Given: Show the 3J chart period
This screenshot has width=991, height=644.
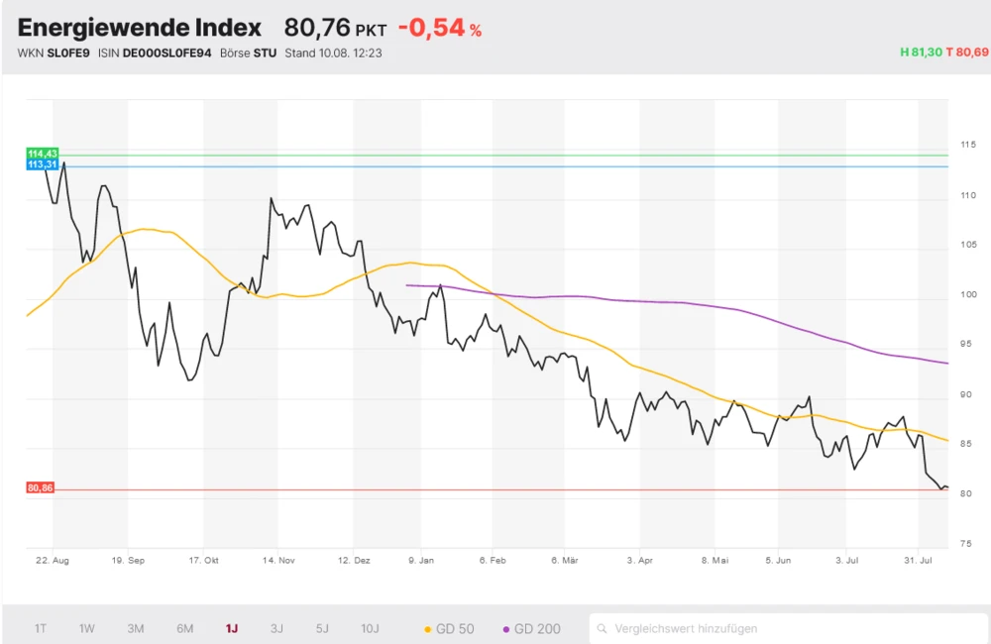Looking at the screenshot, I should (x=276, y=628).
